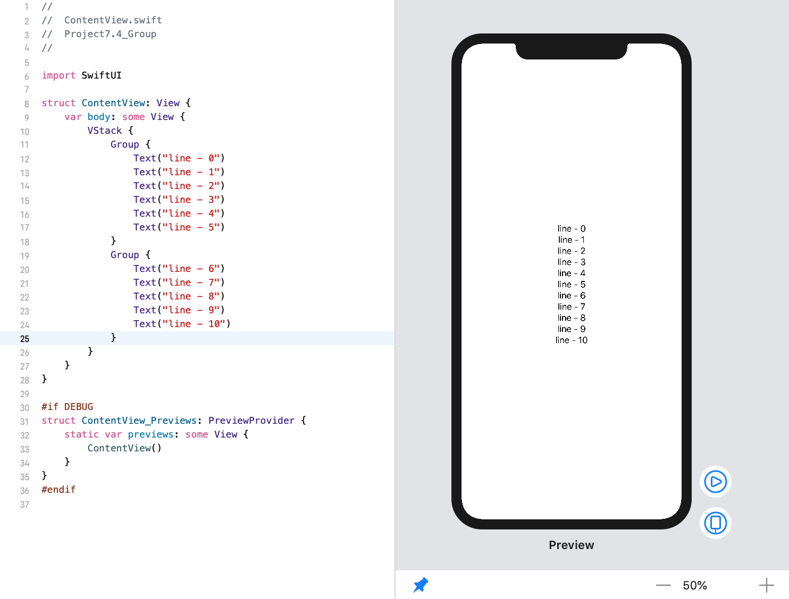789x599 pixels.
Task: Click the '#endif' directive
Action: [58, 490]
